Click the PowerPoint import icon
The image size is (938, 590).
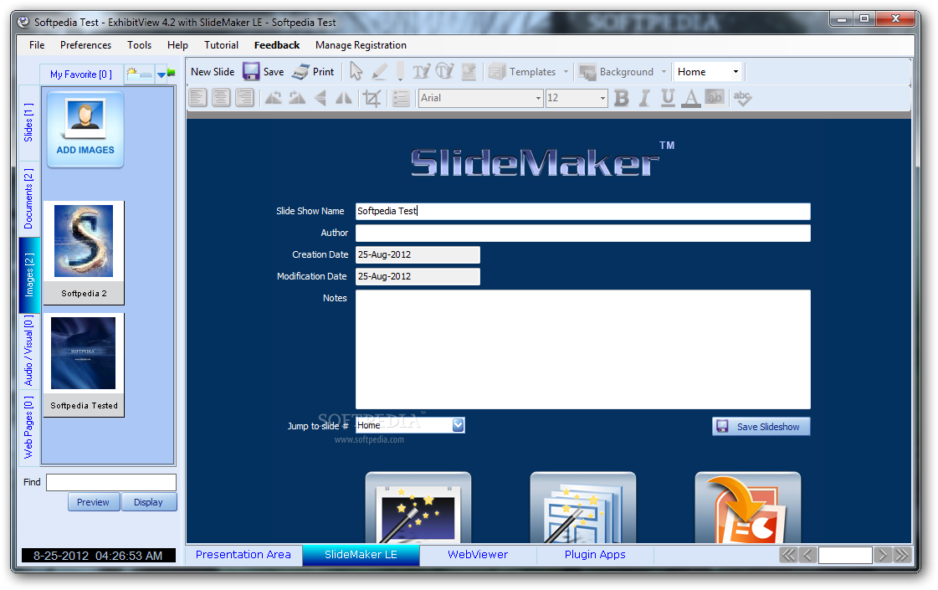(x=748, y=507)
